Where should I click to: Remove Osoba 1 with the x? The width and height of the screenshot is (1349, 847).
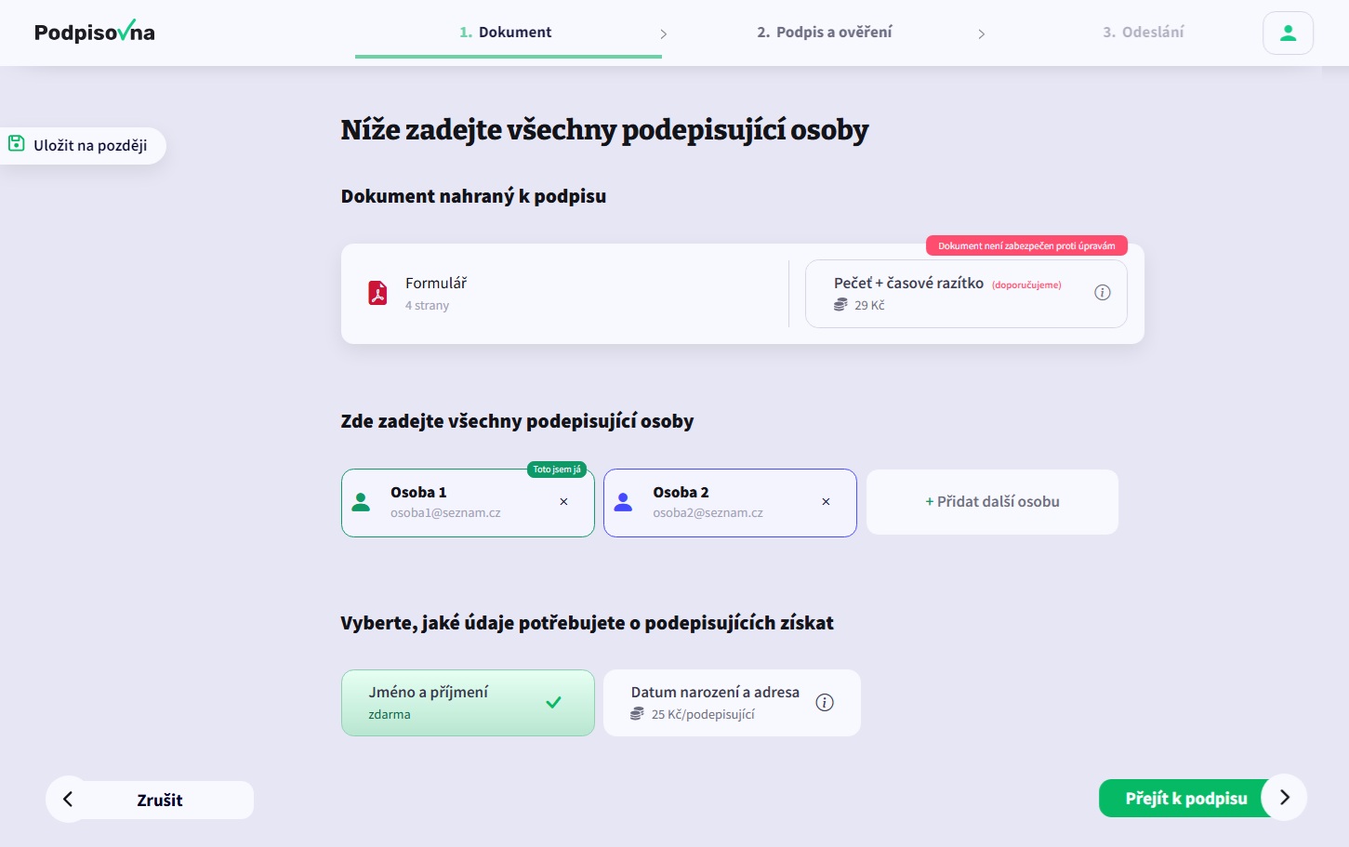pyautogui.click(x=563, y=502)
